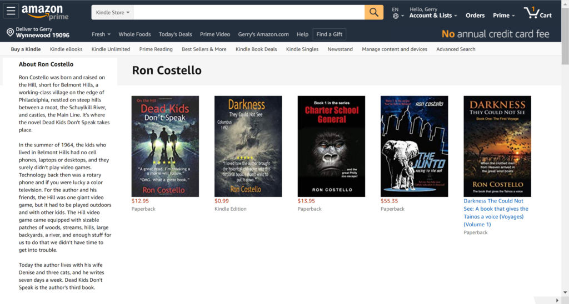569x304 pixels.
Task: Open the shopping cart icon
Action: pos(538,13)
